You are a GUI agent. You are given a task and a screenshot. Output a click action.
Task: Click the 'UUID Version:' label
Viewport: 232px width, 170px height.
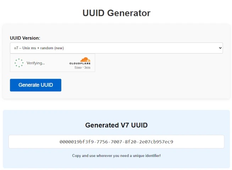tap(25, 38)
